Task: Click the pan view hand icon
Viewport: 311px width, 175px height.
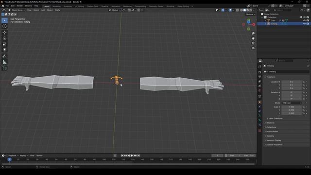Action: click(x=253, y=38)
